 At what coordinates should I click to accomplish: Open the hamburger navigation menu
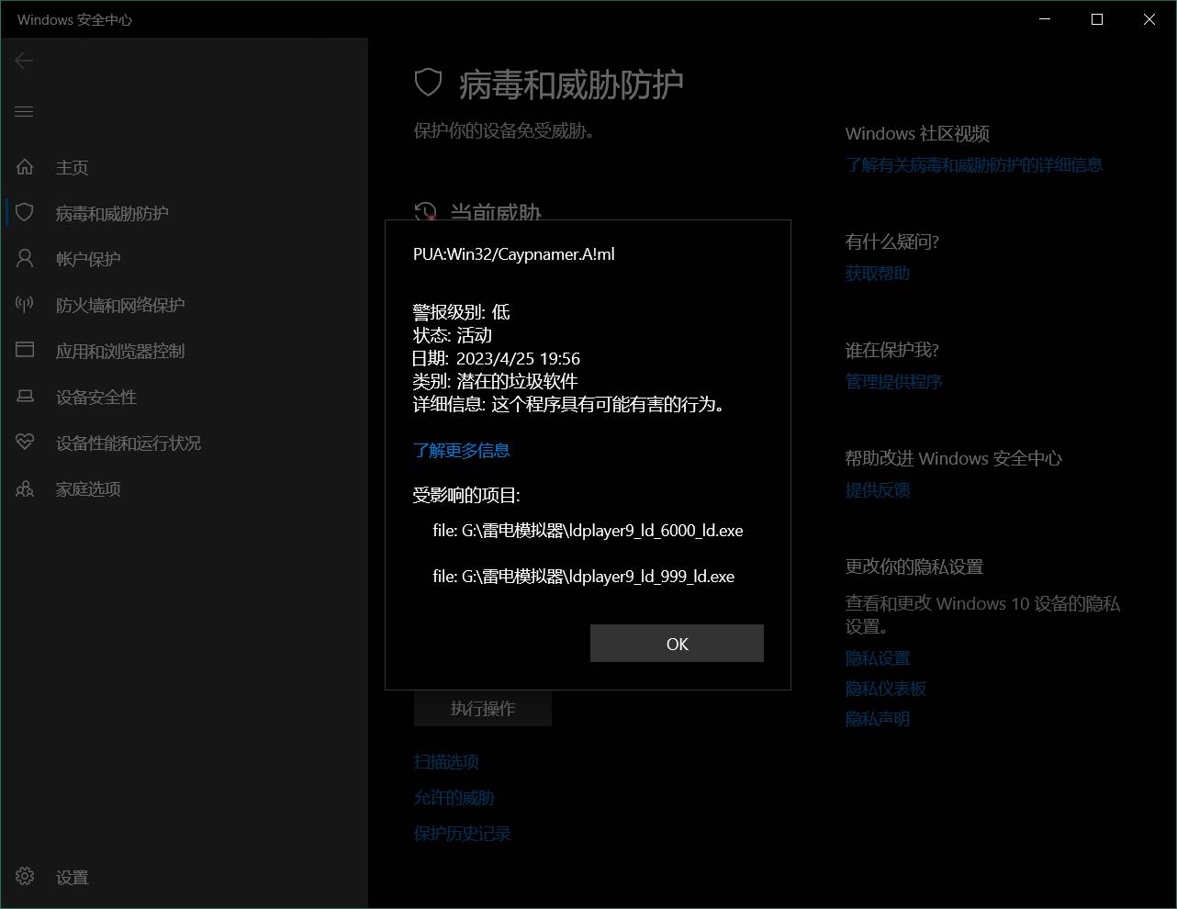25,112
